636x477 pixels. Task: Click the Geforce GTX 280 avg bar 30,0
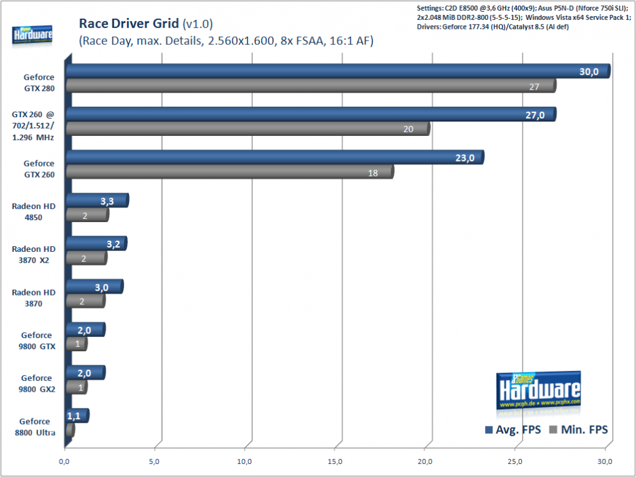tap(338, 71)
